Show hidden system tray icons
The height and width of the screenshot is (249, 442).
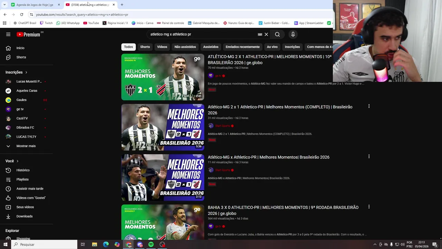(375, 245)
